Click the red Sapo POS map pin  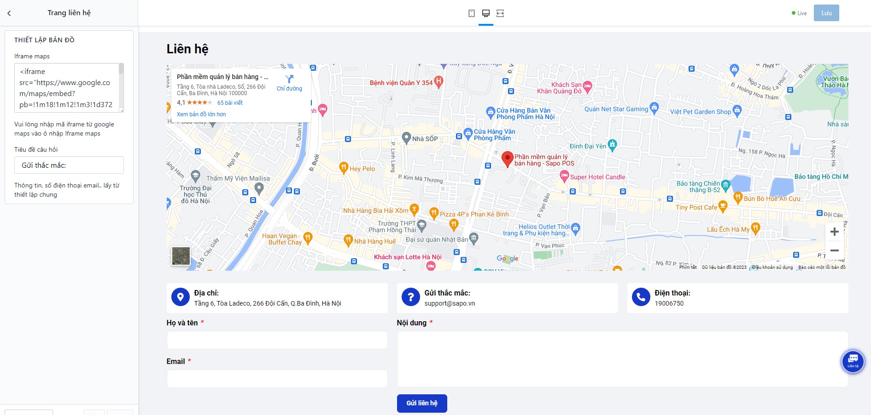click(507, 159)
